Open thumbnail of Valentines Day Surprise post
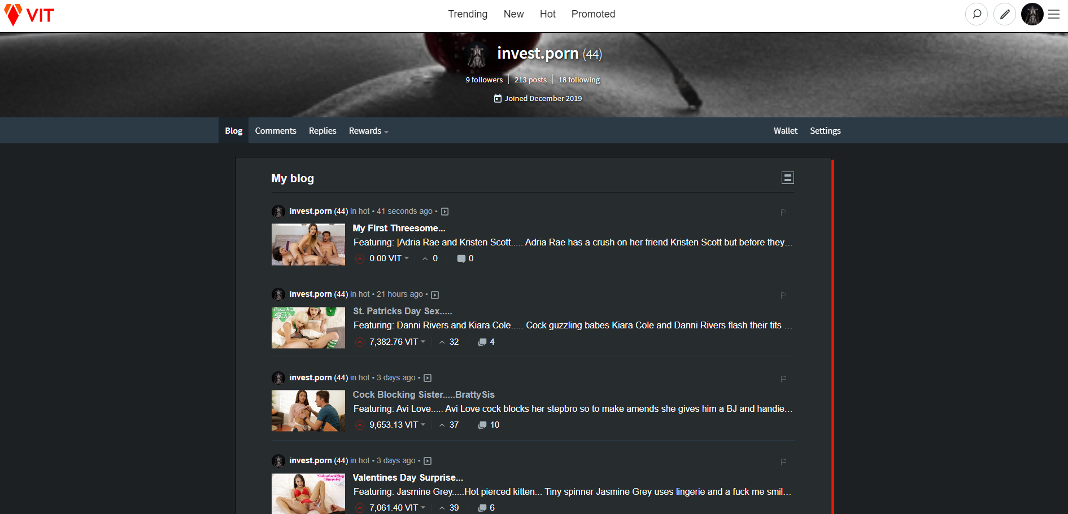 [308, 493]
